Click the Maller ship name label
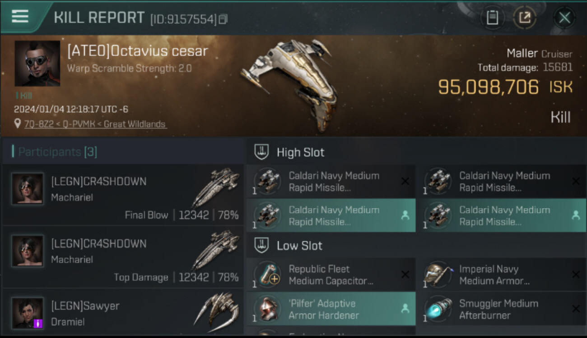 click(x=522, y=54)
